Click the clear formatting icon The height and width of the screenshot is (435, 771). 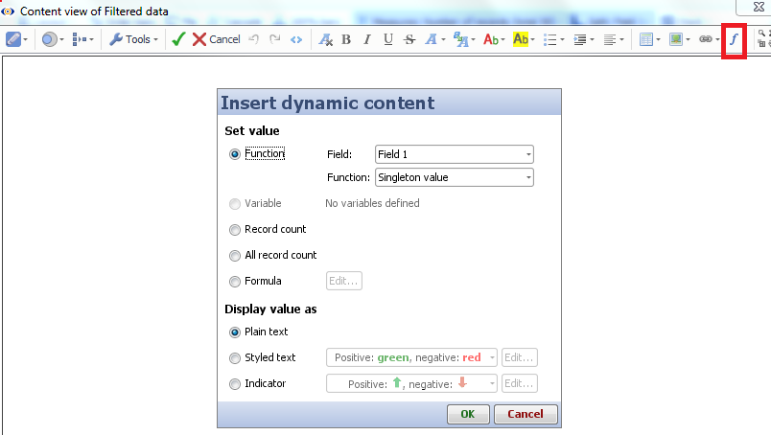325,39
